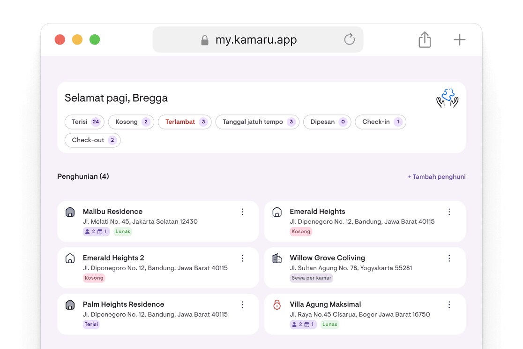This screenshot has width=523, height=349.
Task: Click the Tambah penghuni link
Action: (x=437, y=177)
